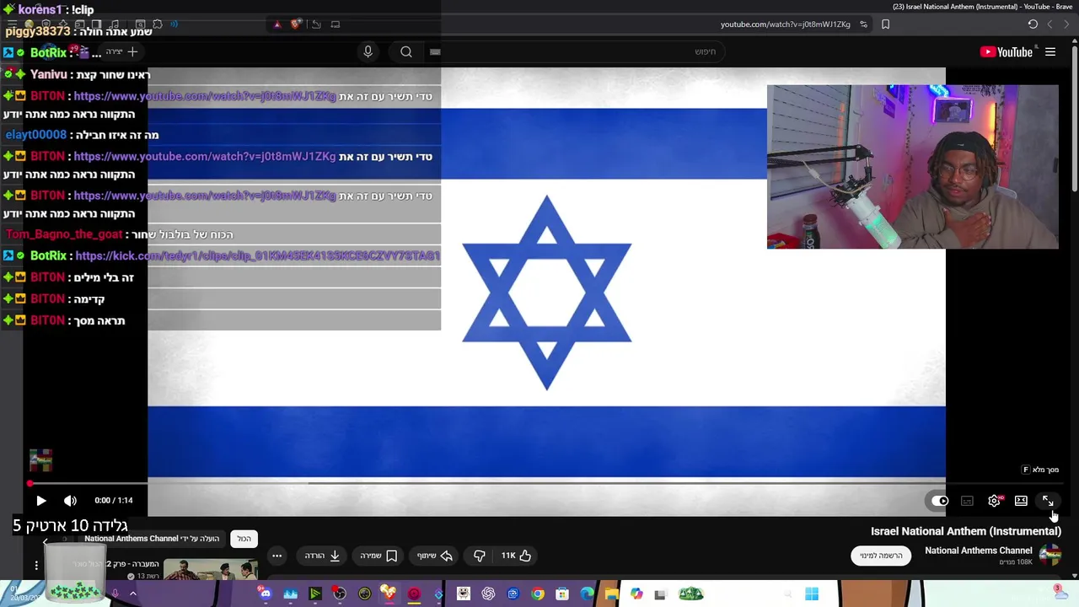This screenshot has height=607, width=1079.
Task: Click the address bar URL youtube.com/watch
Action: [785, 24]
